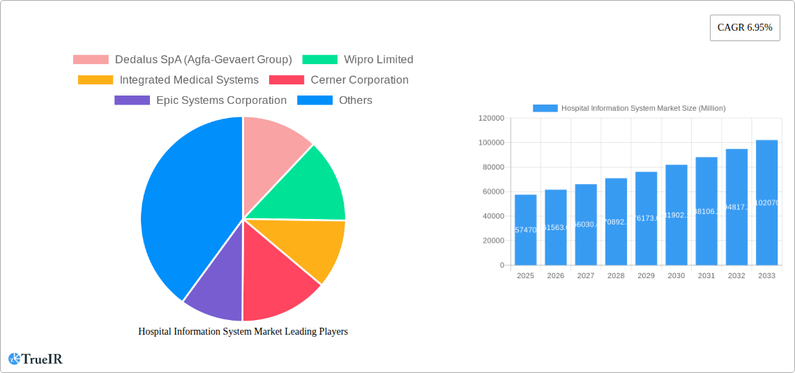This screenshot has width=795, height=373.
Task: Click the 2033 bar
Action: click(x=766, y=203)
